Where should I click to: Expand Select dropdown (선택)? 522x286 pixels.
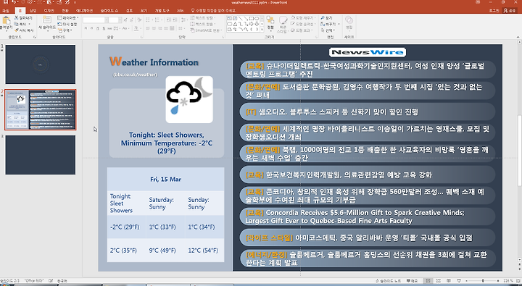328,30
